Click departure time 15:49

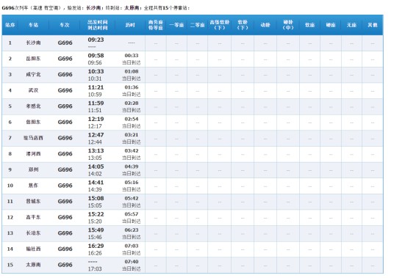(x=96, y=230)
